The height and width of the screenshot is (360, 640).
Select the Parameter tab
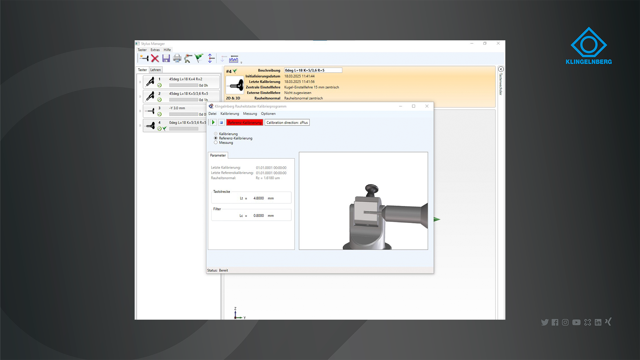pos(218,155)
